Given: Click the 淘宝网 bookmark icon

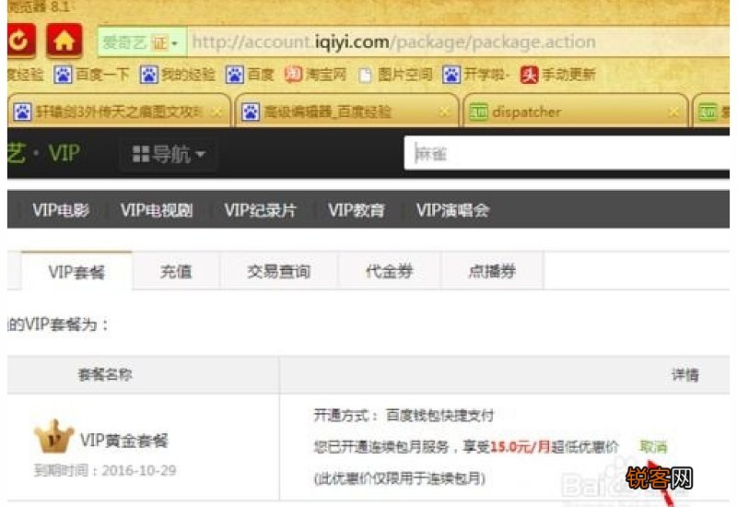Looking at the screenshot, I should tap(293, 75).
